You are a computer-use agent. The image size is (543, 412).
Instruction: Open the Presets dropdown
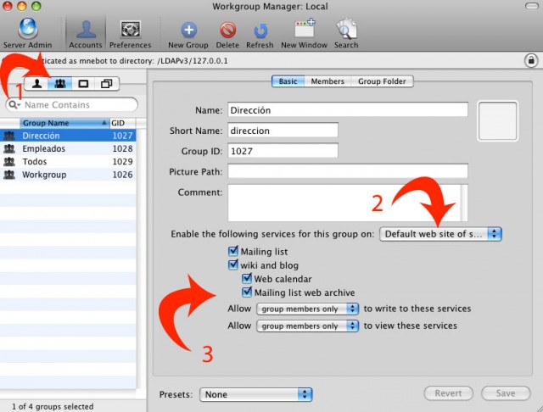[256, 394]
